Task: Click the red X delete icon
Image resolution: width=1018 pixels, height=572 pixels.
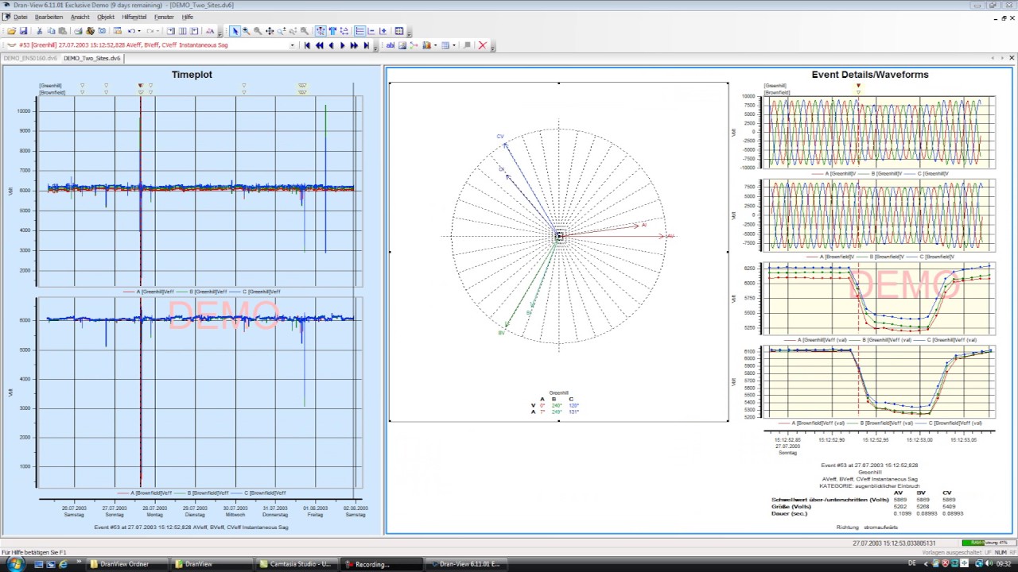Action: tap(482, 45)
